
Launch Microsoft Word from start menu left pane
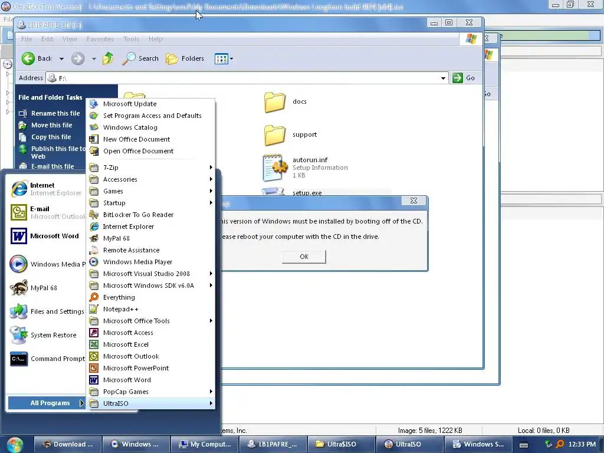45,236
